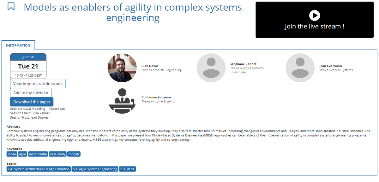Screen dimensions: 379x182
Task: Click the name Juan Navas
Action: click(x=150, y=66)
